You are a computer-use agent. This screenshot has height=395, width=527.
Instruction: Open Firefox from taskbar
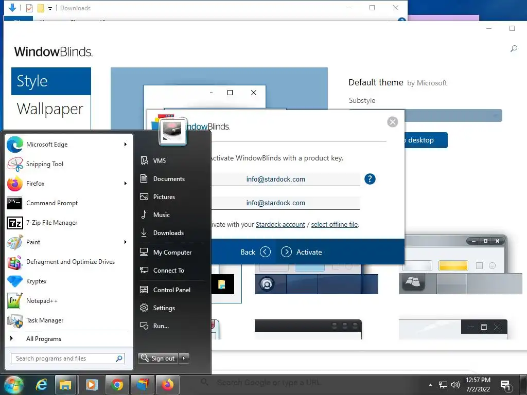tap(168, 385)
